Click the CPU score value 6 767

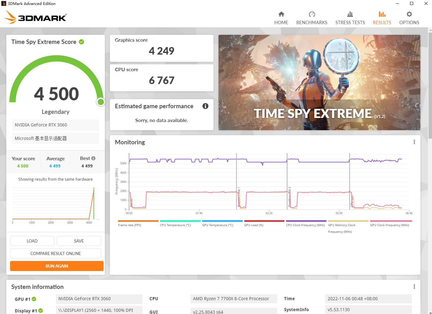[162, 80]
